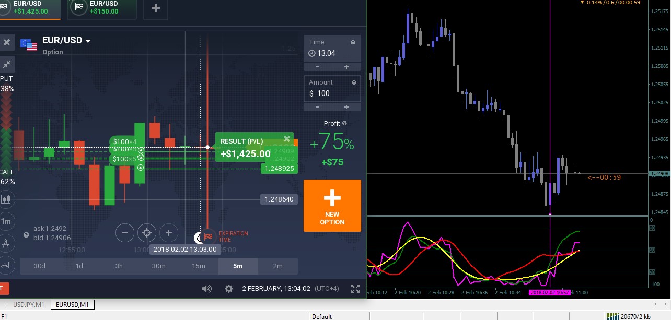This screenshot has height=320, width=671.
Task: Click the Amount help question icon
Action: [354, 82]
